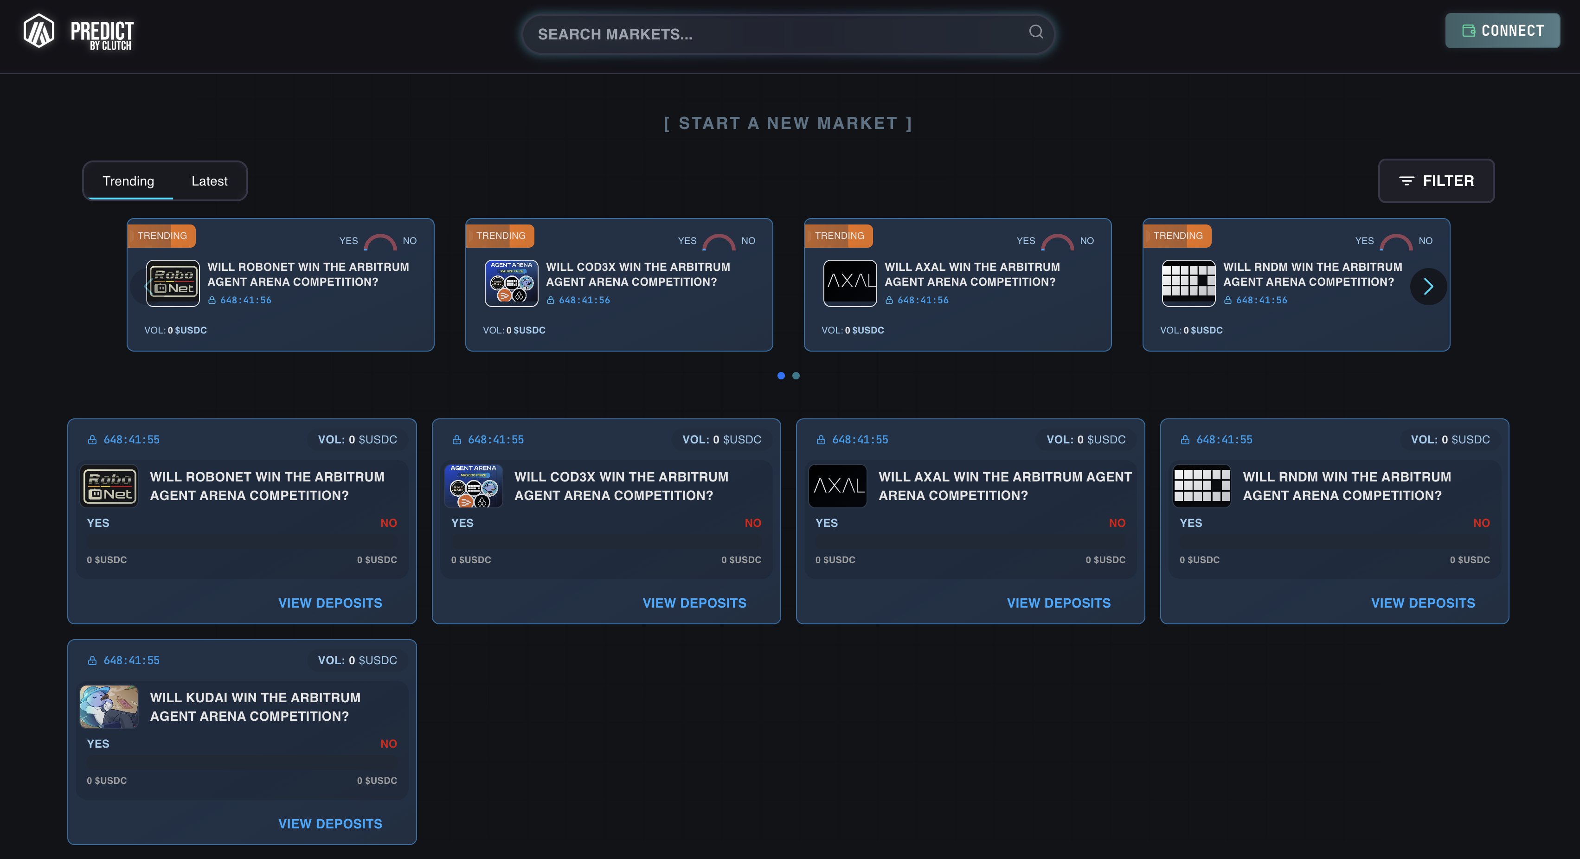This screenshot has width=1580, height=859.
Task: Advance carousel with right chevron arrow
Action: click(x=1428, y=286)
